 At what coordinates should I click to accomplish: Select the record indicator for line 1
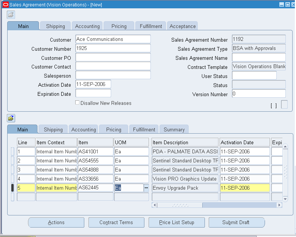click(12, 151)
